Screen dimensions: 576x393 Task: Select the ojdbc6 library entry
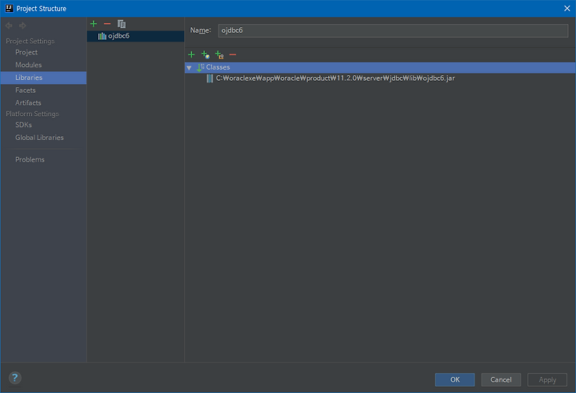(x=135, y=36)
